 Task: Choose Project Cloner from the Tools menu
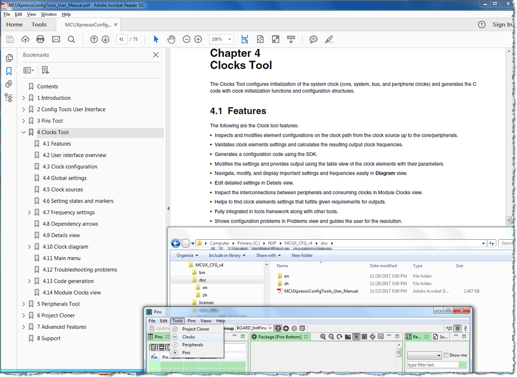coord(197,329)
